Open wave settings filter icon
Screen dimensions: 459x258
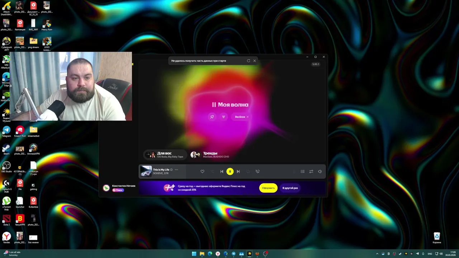(223, 117)
